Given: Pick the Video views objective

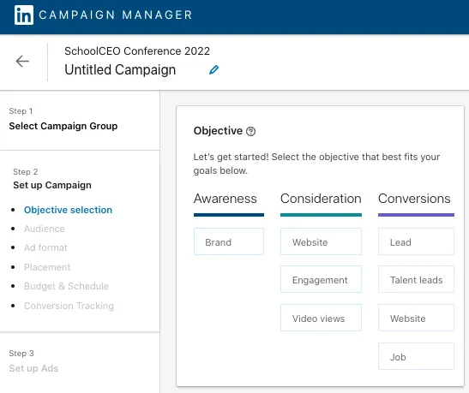Looking at the screenshot, I should [321, 318].
